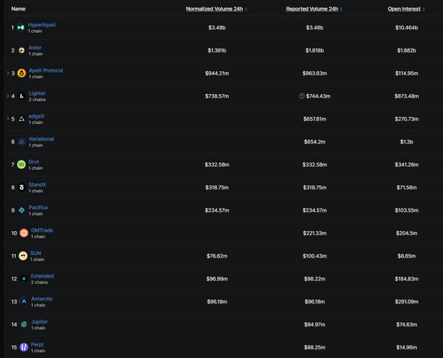Open the Antarctic protocol link
443x358 pixels.
coord(42,299)
